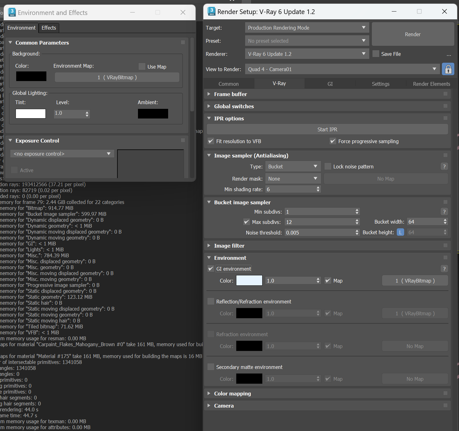This screenshot has height=431, width=459.
Task: Enable Secondary matte environment checkbox
Action: tap(211, 367)
